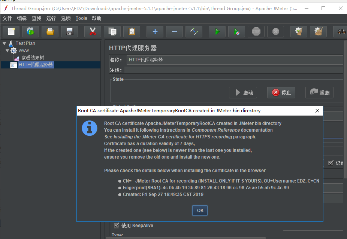The width and height of the screenshot is (347, 239).
Task: Click the Copy toolbar icon
Action: click(112, 31)
